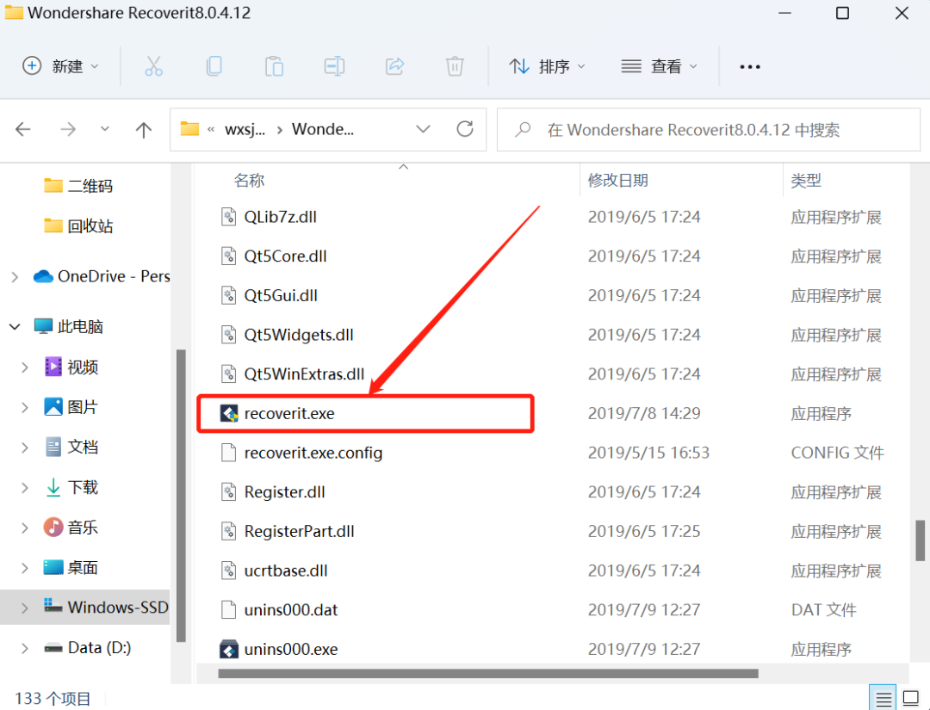The height and width of the screenshot is (710, 930).
Task: Select the Data (D:) drive
Action: point(88,647)
